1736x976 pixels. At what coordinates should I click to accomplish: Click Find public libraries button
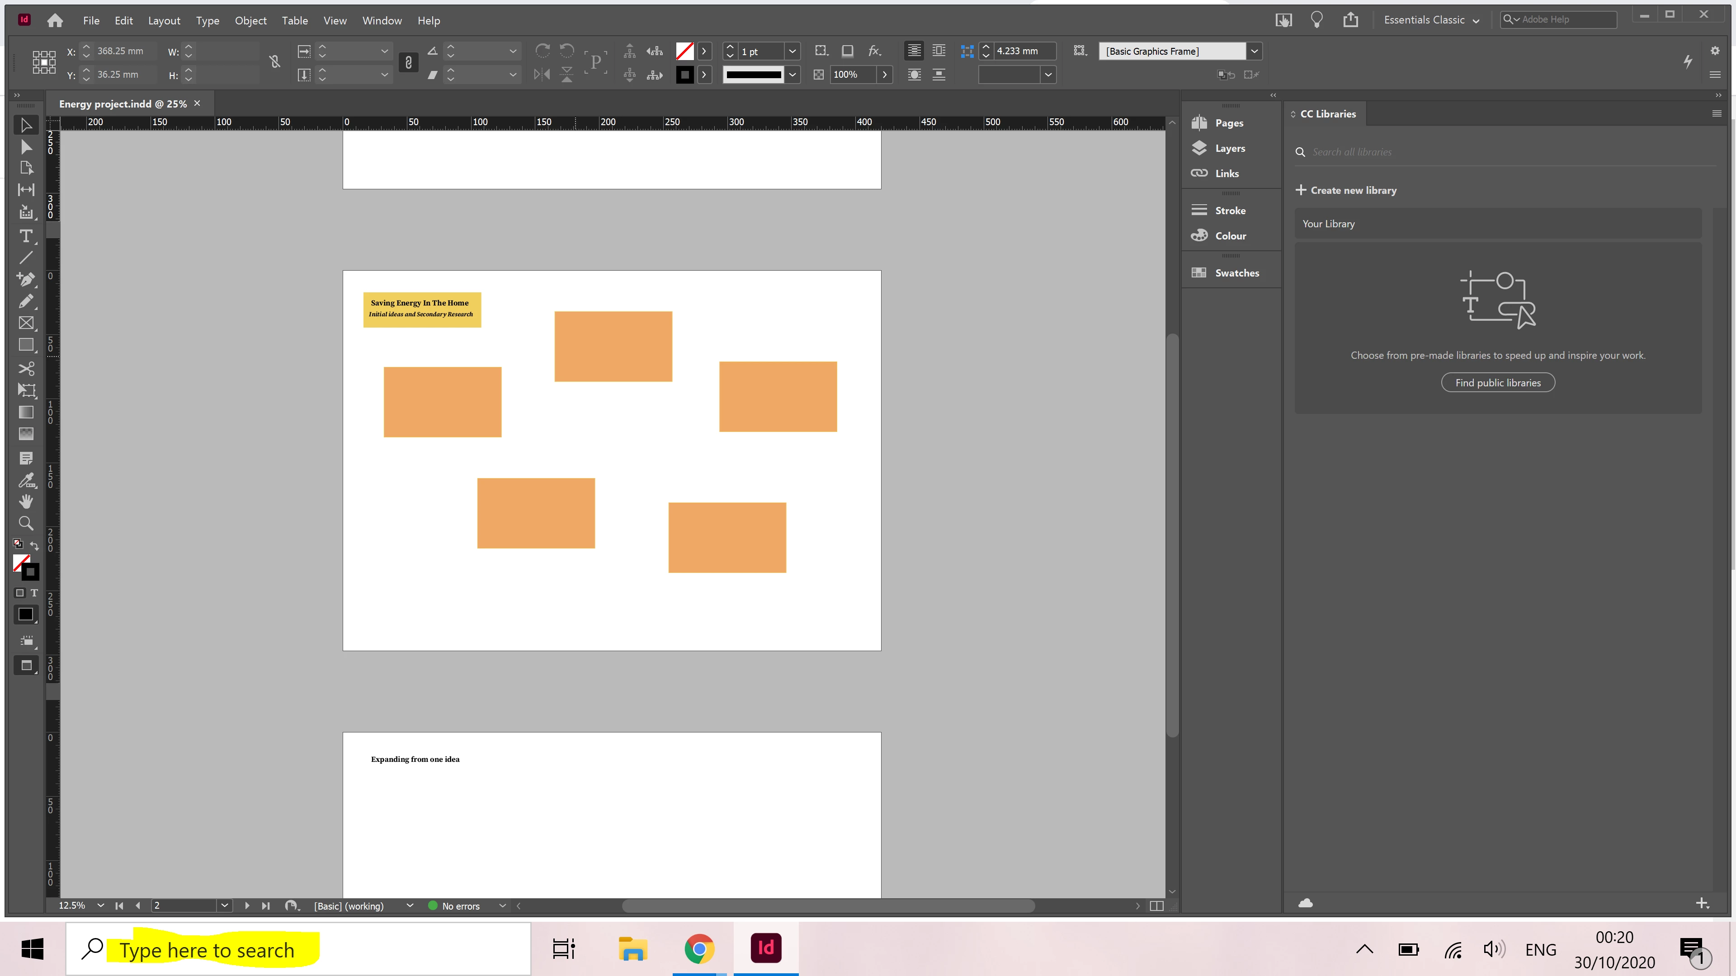point(1497,383)
